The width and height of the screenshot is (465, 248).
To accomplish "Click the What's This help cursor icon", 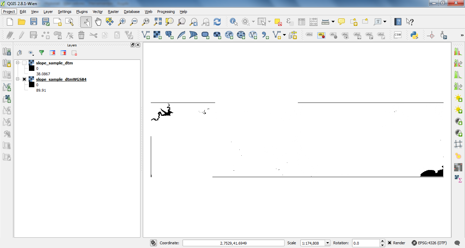I will click(x=410, y=22).
